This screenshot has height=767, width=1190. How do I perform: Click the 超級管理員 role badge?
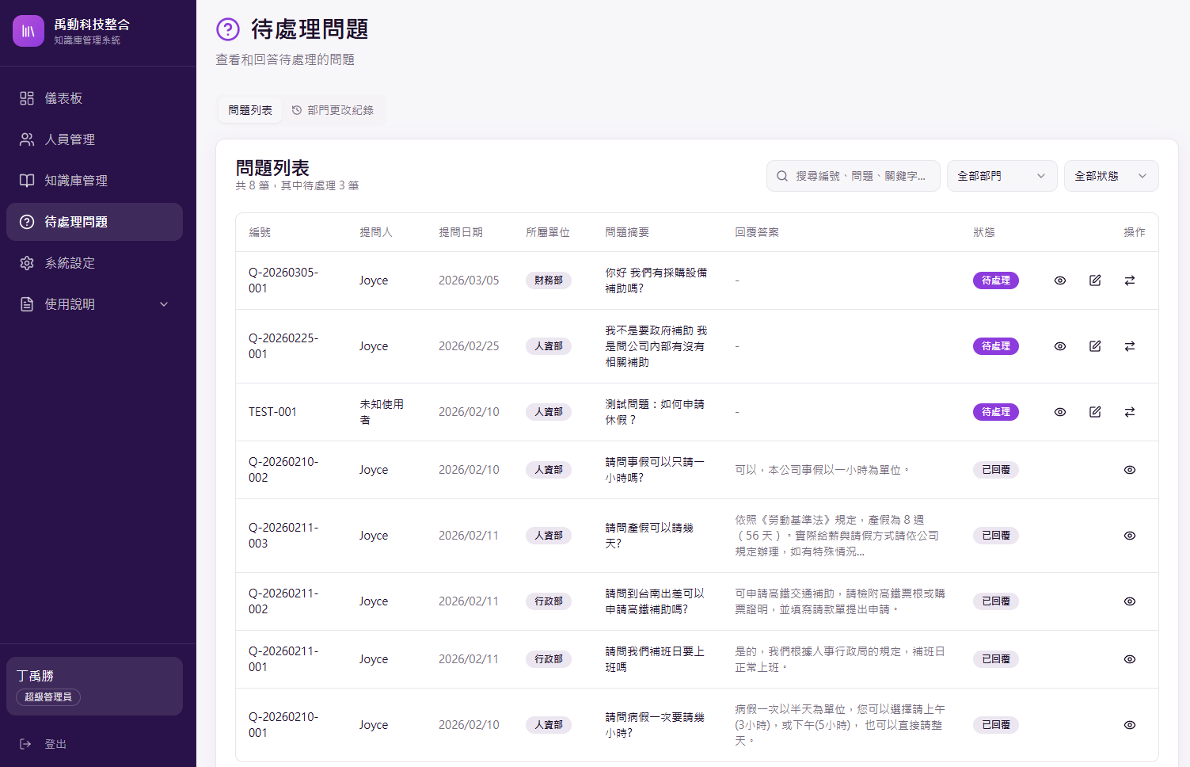point(48,697)
